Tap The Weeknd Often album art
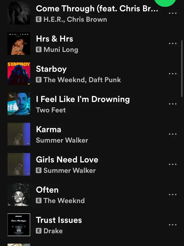The image size is (184, 246). [19, 194]
